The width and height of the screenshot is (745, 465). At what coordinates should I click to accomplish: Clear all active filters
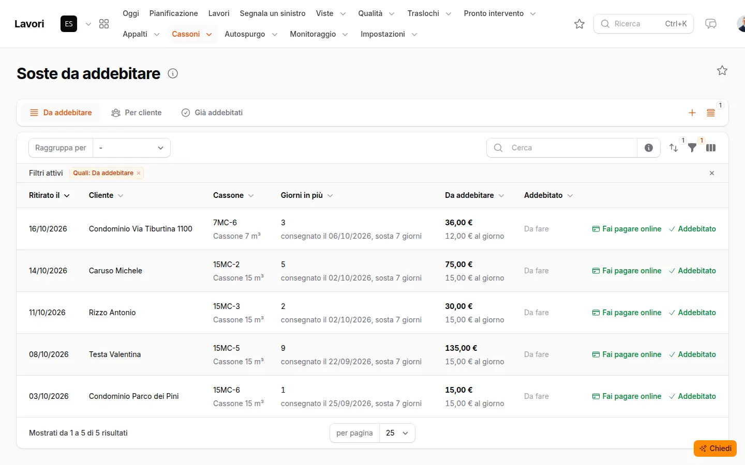pyautogui.click(x=712, y=173)
